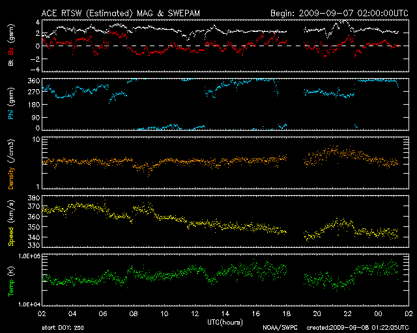This screenshot has width=417, height=333.
Task: Click the 04 hour tick label
Action: (x=72, y=314)
